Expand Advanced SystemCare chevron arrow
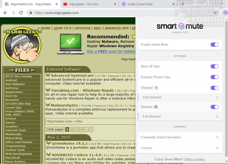Image resolution: width=228 pixels, height=164 pixels. point(48,75)
